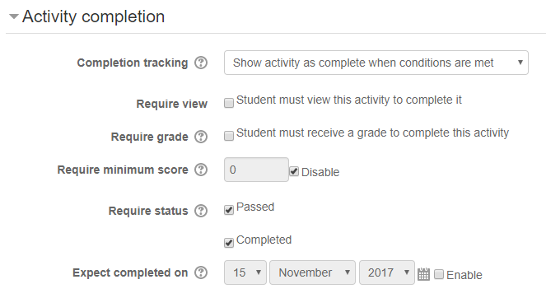Tick the Require view checkbox
The image size is (546, 298).
pyautogui.click(x=229, y=103)
